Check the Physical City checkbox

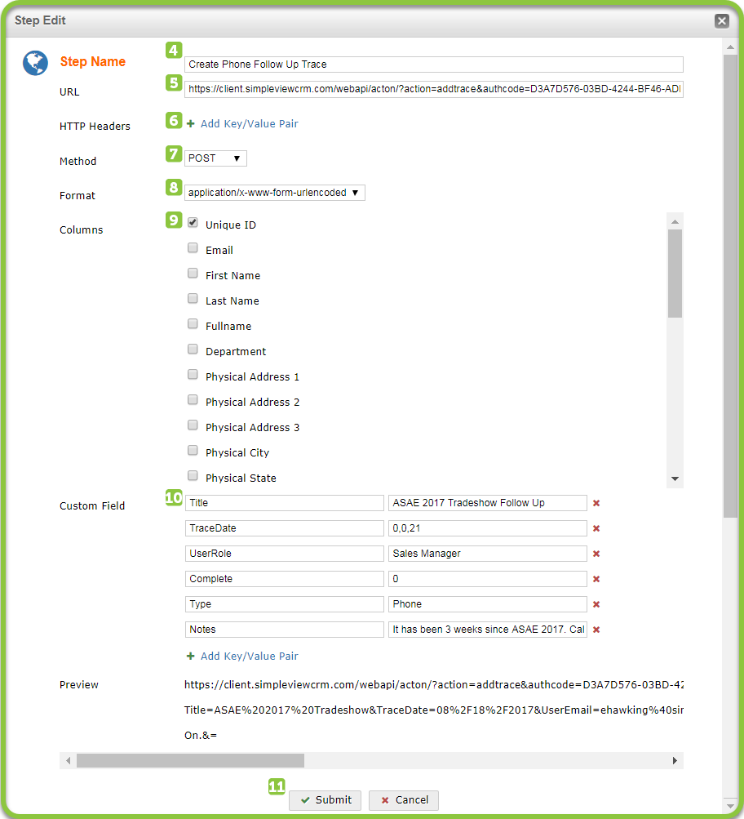[x=193, y=450]
